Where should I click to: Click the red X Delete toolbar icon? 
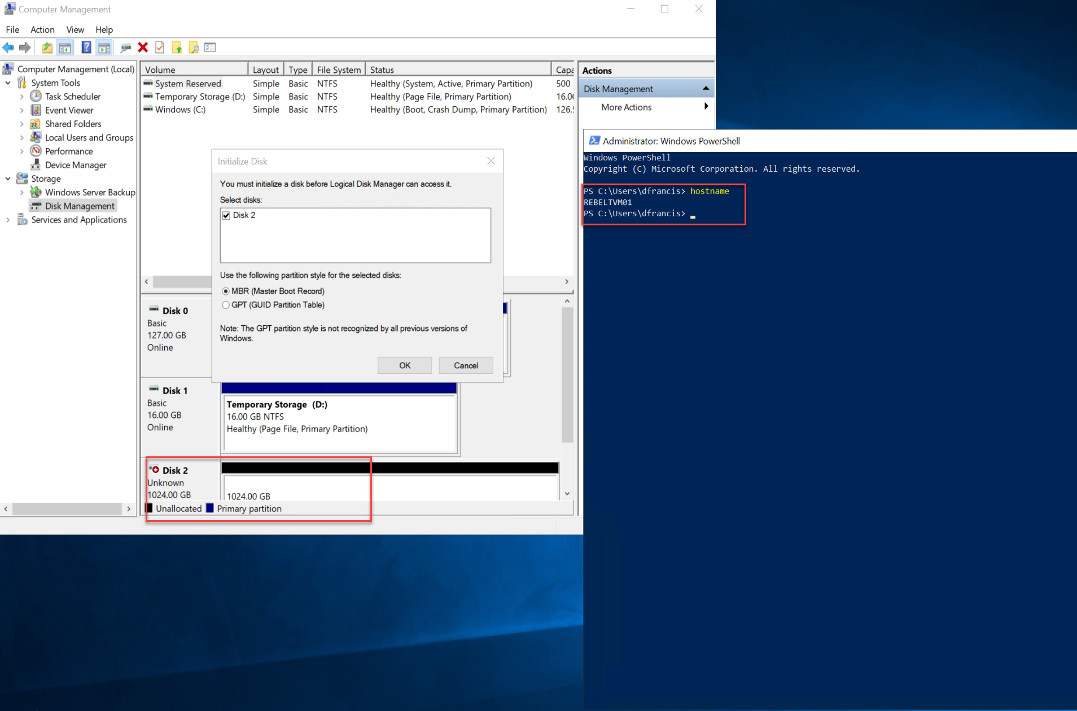pos(143,47)
